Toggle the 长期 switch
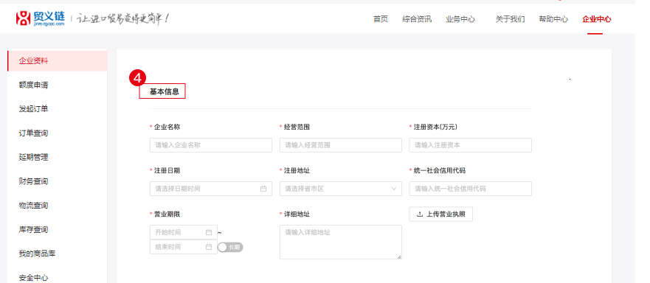Image resolution: width=650 pixels, height=283 pixels. [x=230, y=248]
